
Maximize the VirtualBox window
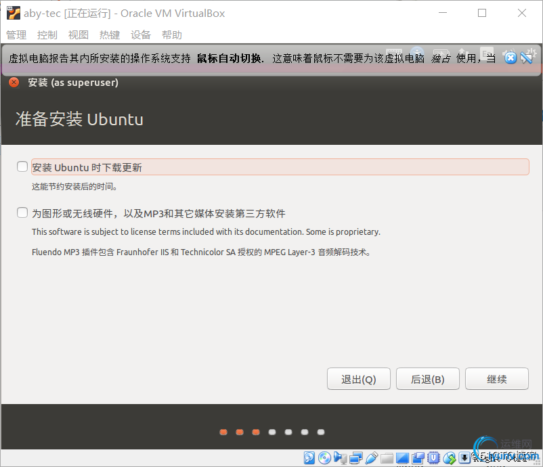click(x=482, y=13)
